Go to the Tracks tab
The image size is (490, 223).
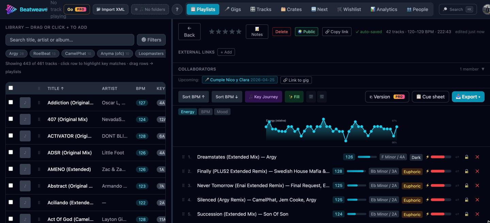(x=261, y=10)
